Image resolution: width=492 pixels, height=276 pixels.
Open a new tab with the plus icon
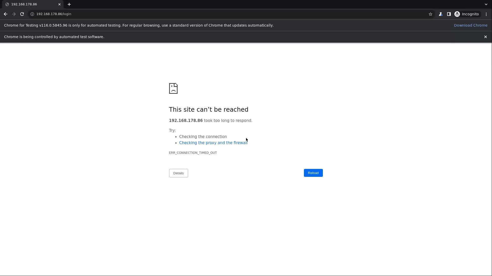tap(69, 4)
